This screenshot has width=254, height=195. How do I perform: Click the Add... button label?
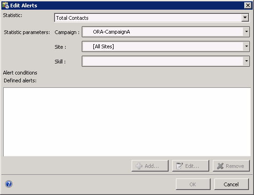tap(152, 166)
